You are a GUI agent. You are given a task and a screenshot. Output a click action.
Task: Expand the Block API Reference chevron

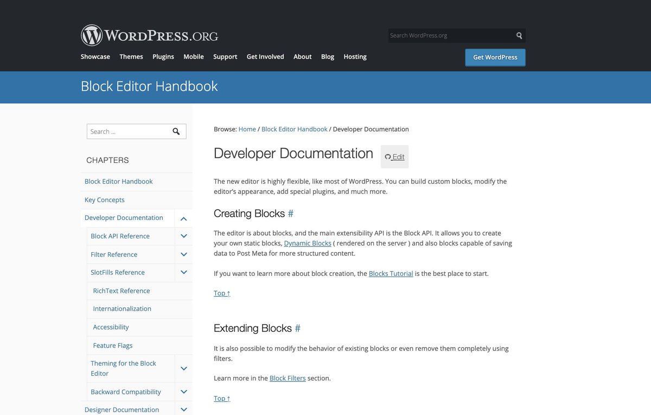[183, 236]
